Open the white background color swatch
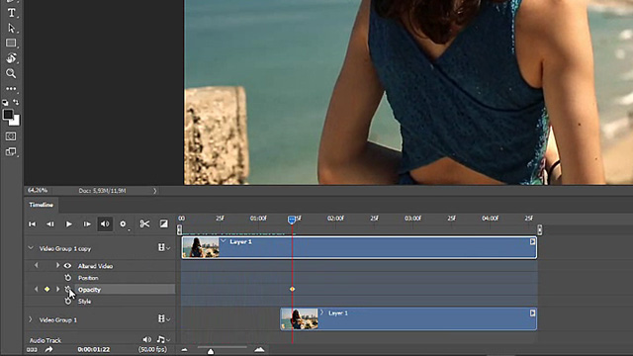 tap(16, 121)
